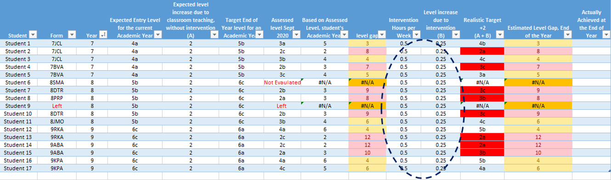
Task: Select the Student 6 name cell
Action: 19,83
